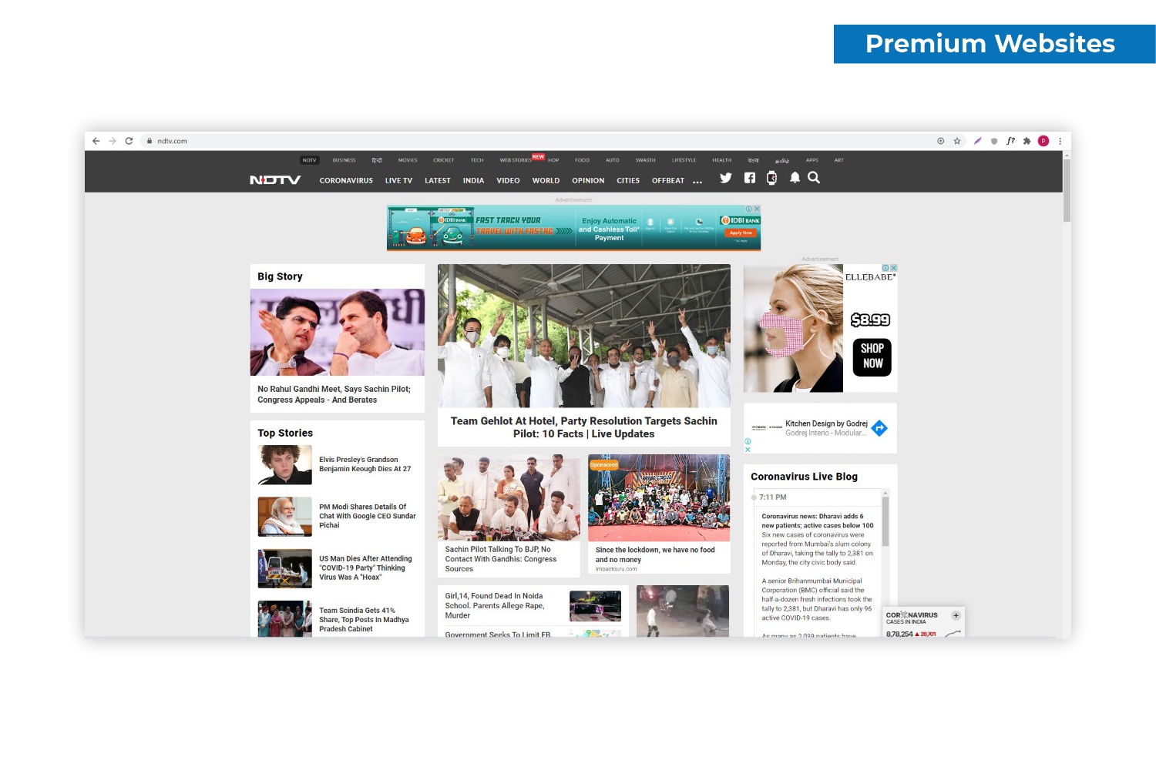Bookmark this page with star icon
Viewport: 1156px width, 770px height.
click(x=957, y=141)
